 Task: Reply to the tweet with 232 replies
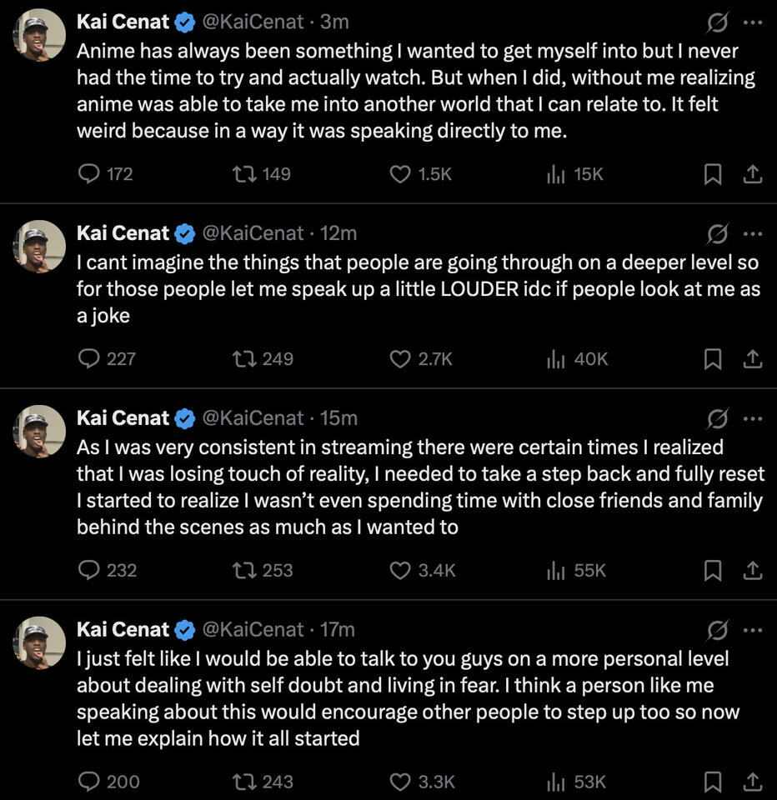click(x=89, y=570)
